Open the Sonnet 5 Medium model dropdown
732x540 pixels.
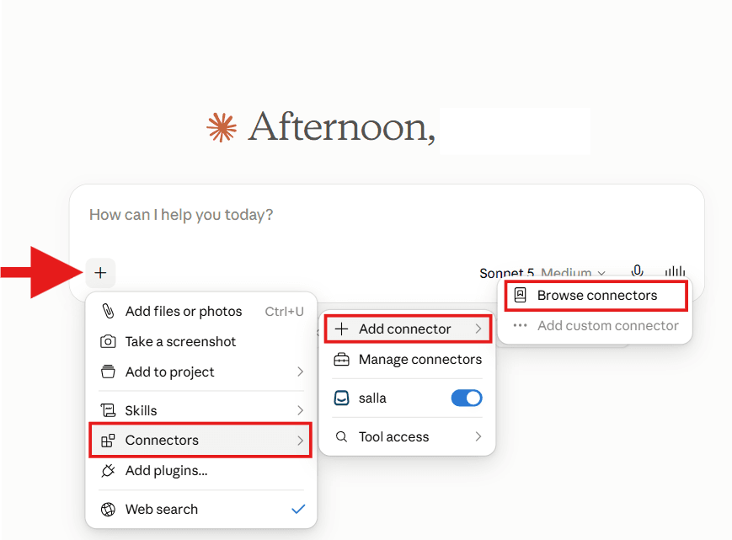click(x=542, y=272)
